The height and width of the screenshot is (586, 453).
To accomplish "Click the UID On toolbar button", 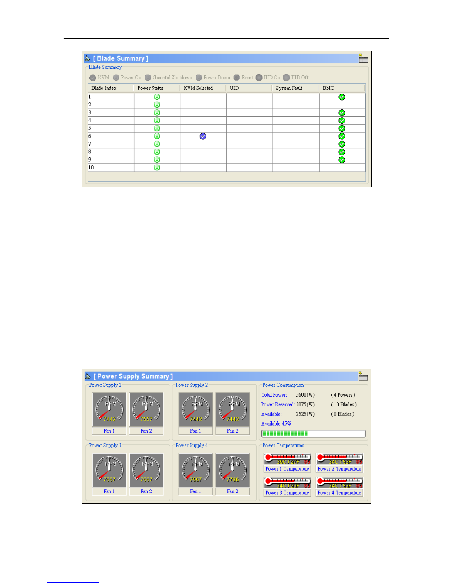I will pos(268,78).
